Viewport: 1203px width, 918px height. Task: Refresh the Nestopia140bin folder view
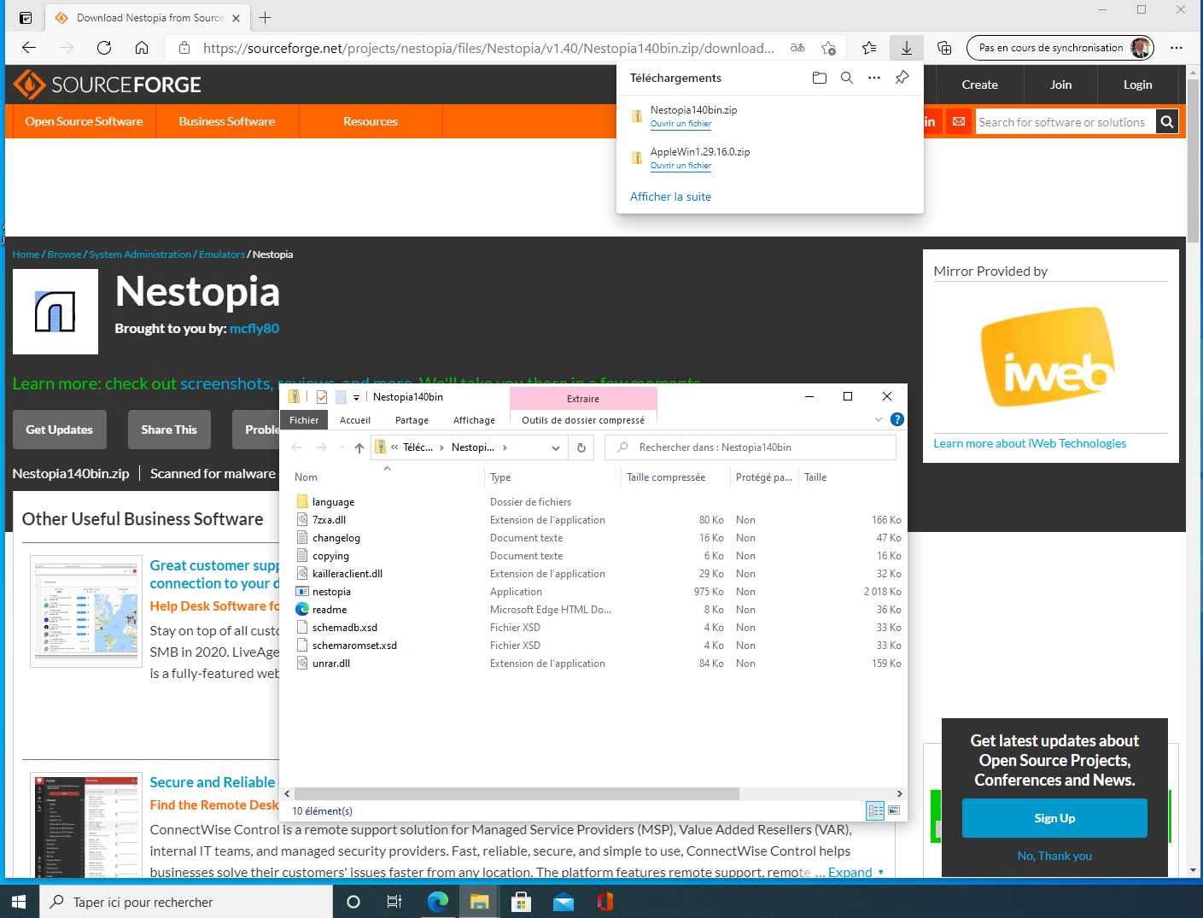coord(581,447)
